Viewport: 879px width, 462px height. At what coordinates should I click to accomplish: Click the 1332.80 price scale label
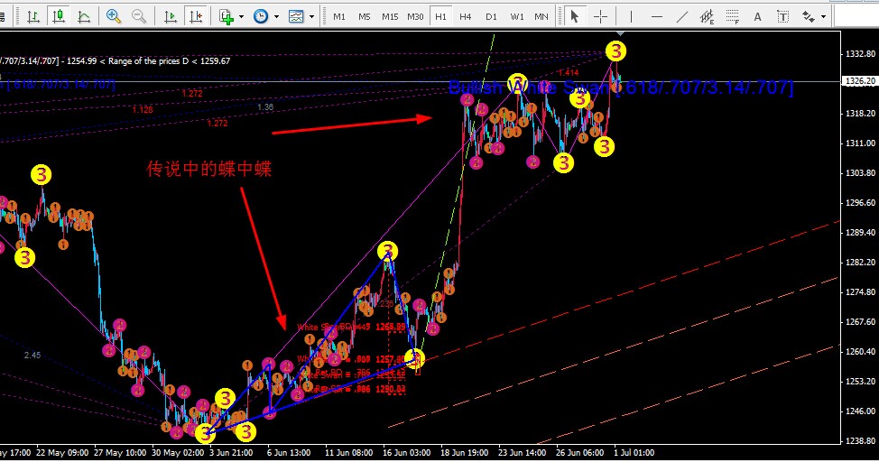(860, 54)
